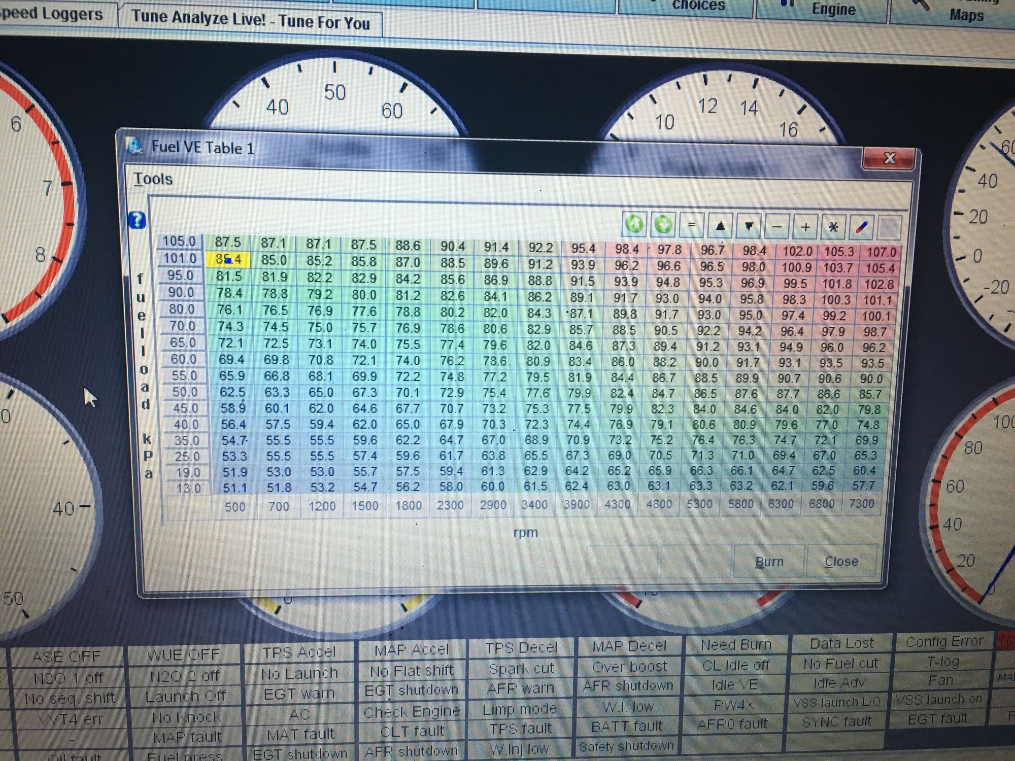Screen dimensions: 1015x761
Task: Click the green up-arrow table icon
Action: pyautogui.click(x=634, y=224)
